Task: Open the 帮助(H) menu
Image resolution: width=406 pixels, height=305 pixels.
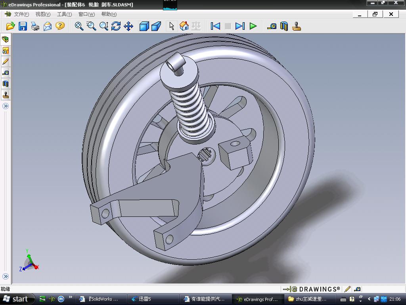Action: tap(109, 14)
